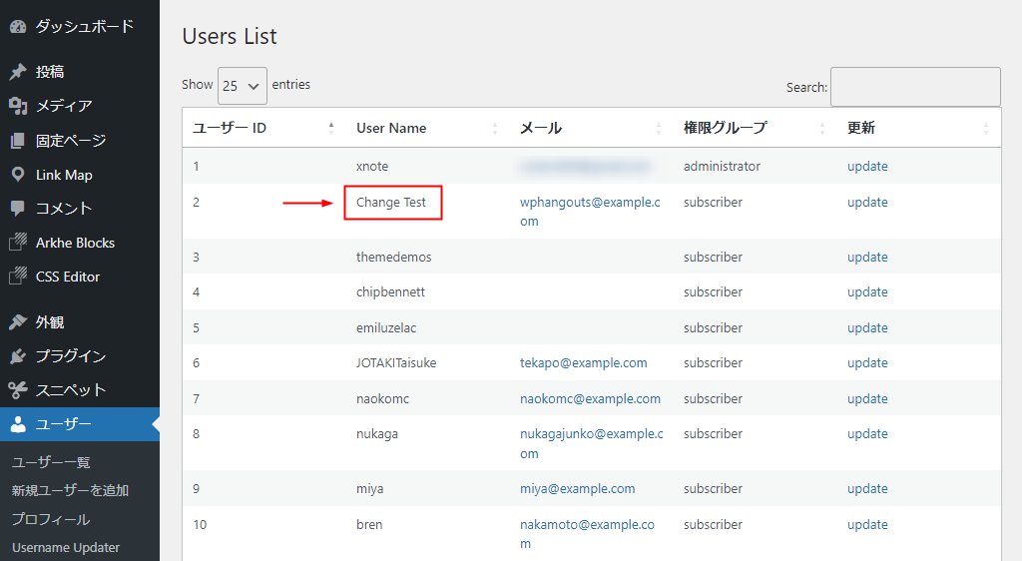Click update link for themedemos

coord(867,257)
